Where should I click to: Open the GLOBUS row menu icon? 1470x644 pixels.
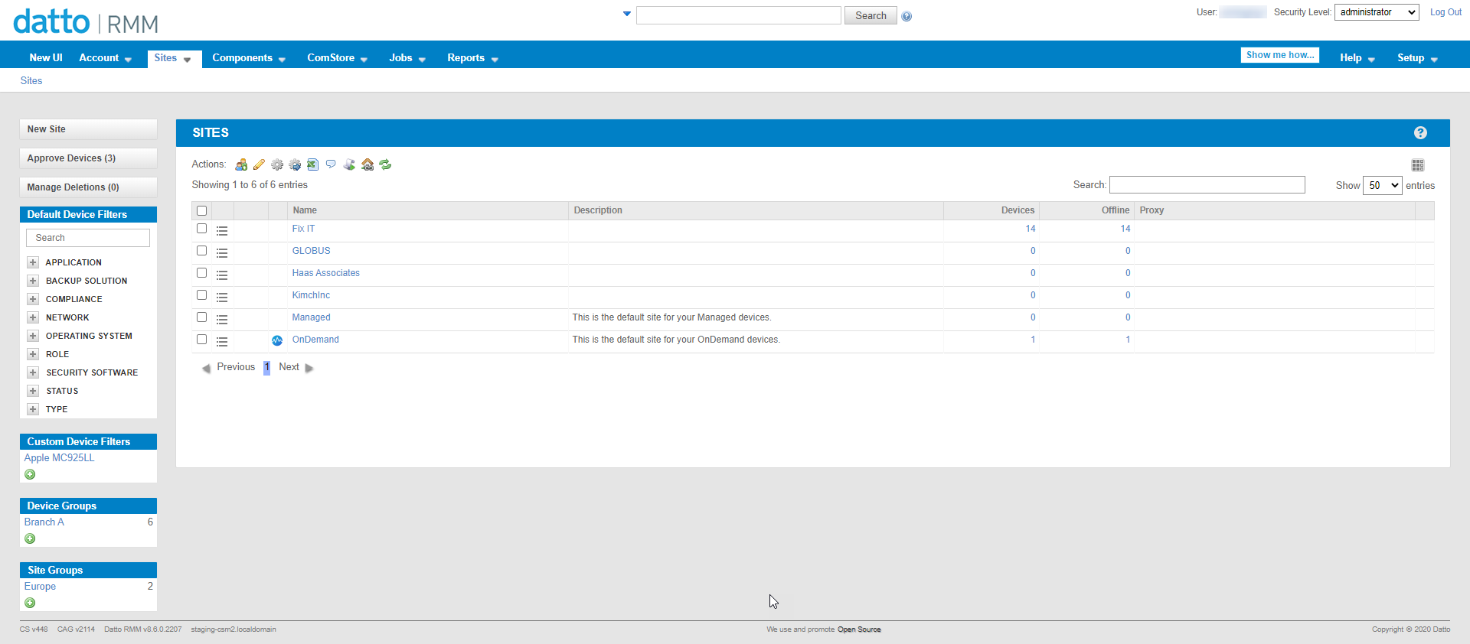click(x=222, y=252)
